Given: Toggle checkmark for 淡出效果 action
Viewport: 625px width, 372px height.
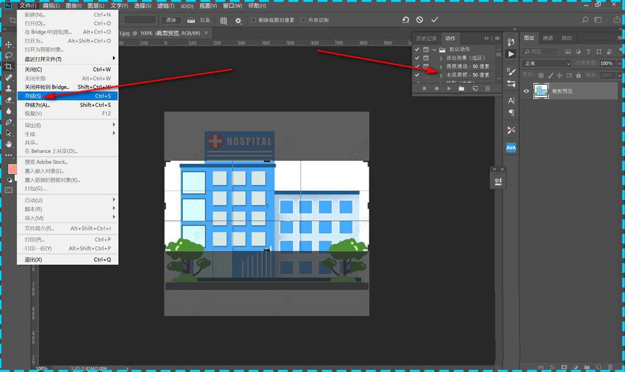Looking at the screenshot, I should [x=417, y=58].
